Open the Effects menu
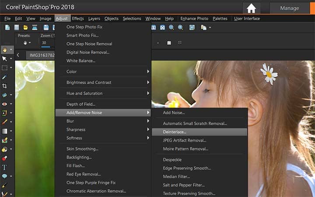 click(x=78, y=18)
